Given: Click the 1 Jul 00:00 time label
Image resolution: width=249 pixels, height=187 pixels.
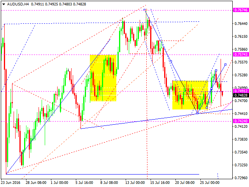Looking at the screenshot, I should (x=60, y=183).
